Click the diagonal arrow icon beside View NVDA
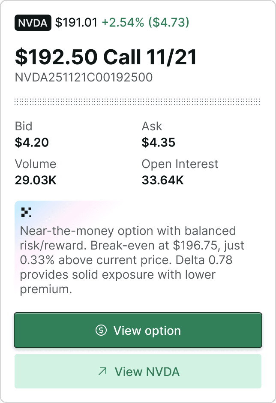The width and height of the screenshot is (276, 403). point(102,371)
